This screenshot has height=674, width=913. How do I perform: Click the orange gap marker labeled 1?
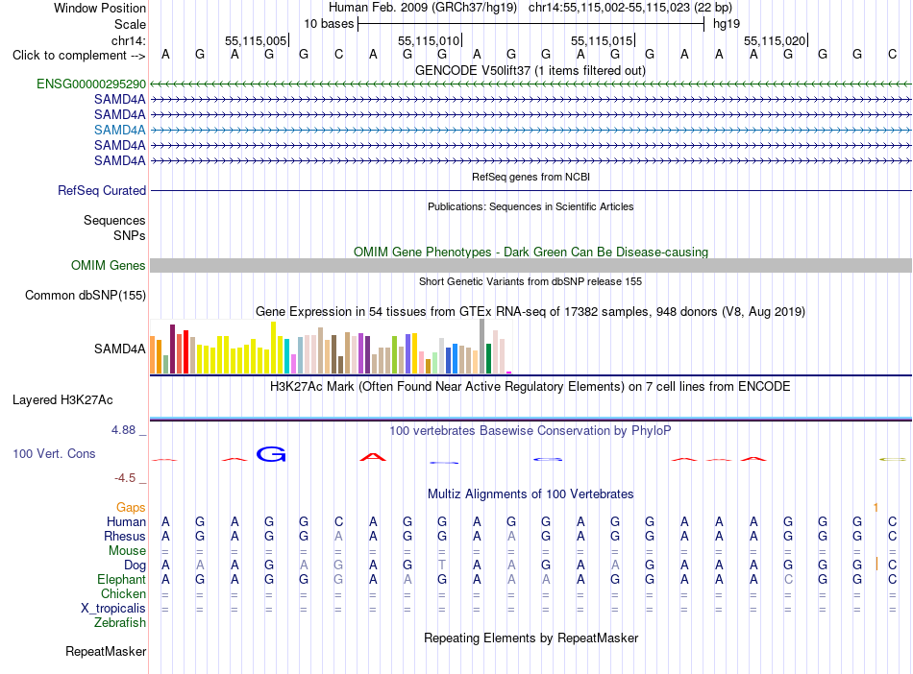click(876, 508)
